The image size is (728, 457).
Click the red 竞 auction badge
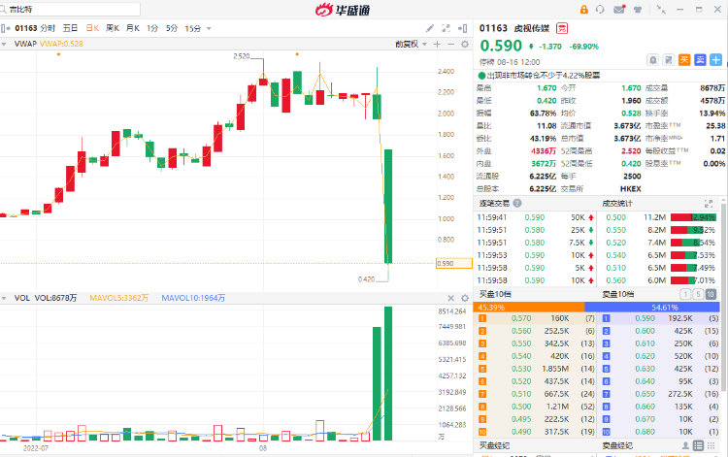click(x=562, y=28)
